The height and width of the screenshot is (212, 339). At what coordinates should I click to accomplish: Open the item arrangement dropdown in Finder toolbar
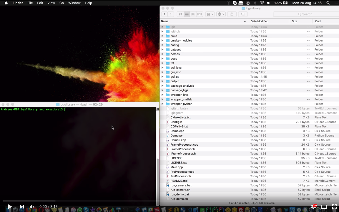point(210,14)
